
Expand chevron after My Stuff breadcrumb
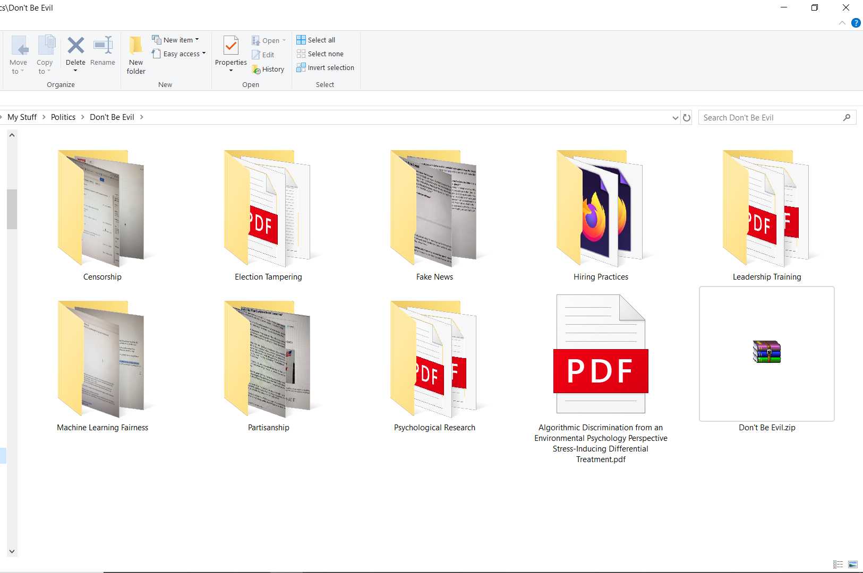pos(44,117)
